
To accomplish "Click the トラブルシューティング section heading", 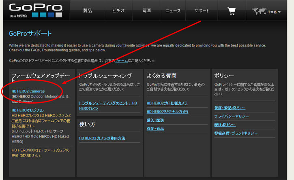I will click(105, 76).
